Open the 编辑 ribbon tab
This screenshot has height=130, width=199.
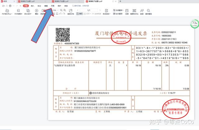pyautogui.click(x=46, y=6)
